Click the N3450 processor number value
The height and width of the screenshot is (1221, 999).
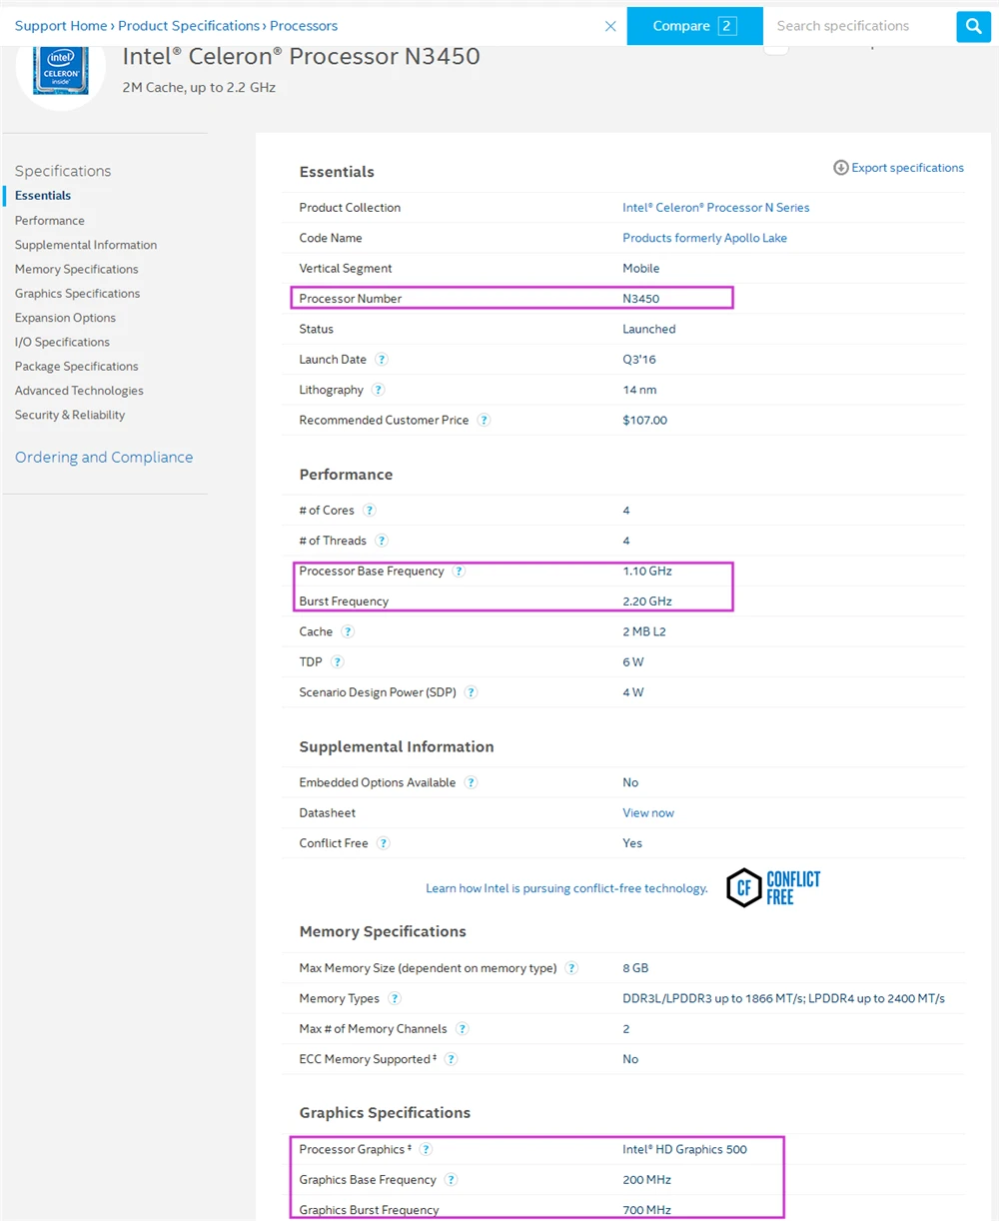(641, 299)
